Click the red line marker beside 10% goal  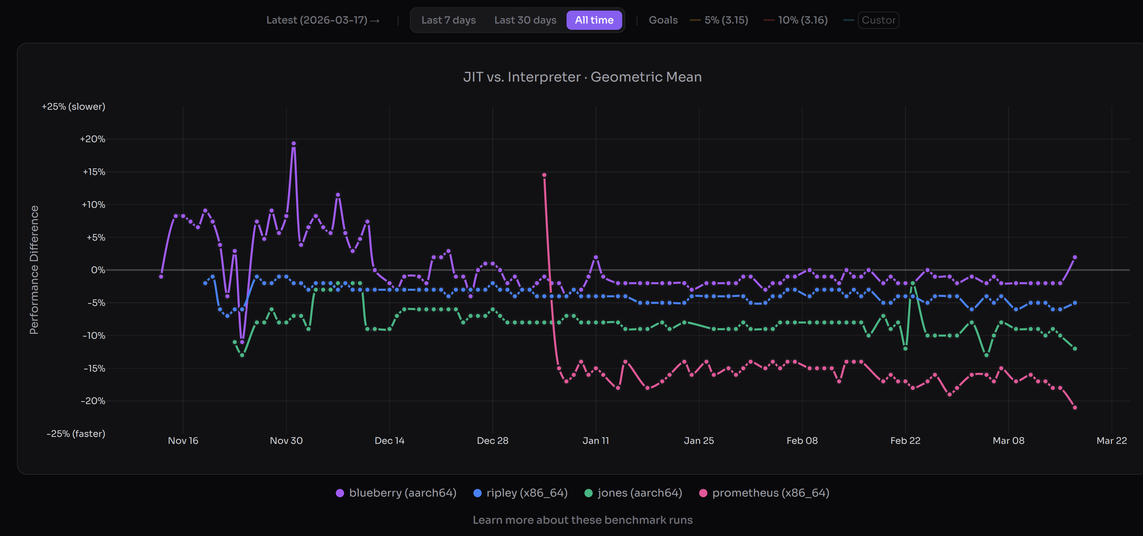[x=769, y=20]
